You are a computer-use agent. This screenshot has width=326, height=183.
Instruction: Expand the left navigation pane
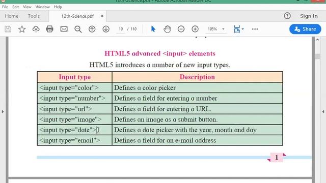coord(3,112)
